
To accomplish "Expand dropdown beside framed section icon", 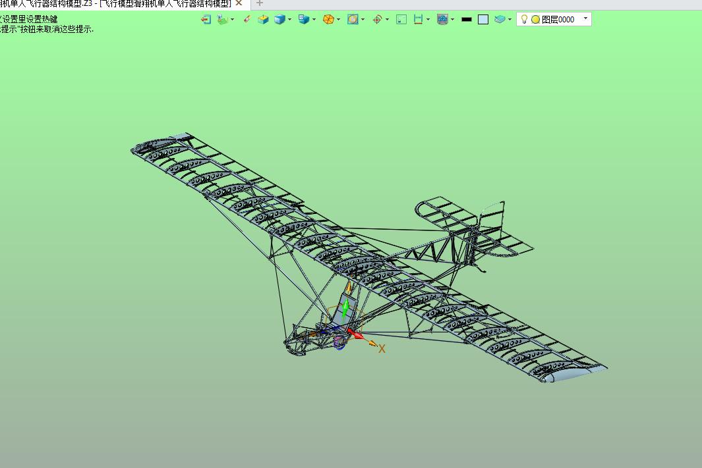I will pyautogui.click(x=363, y=20).
